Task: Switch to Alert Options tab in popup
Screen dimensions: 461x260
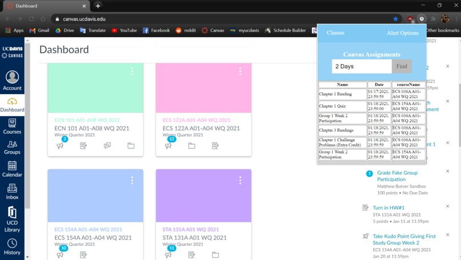Action: click(x=403, y=33)
